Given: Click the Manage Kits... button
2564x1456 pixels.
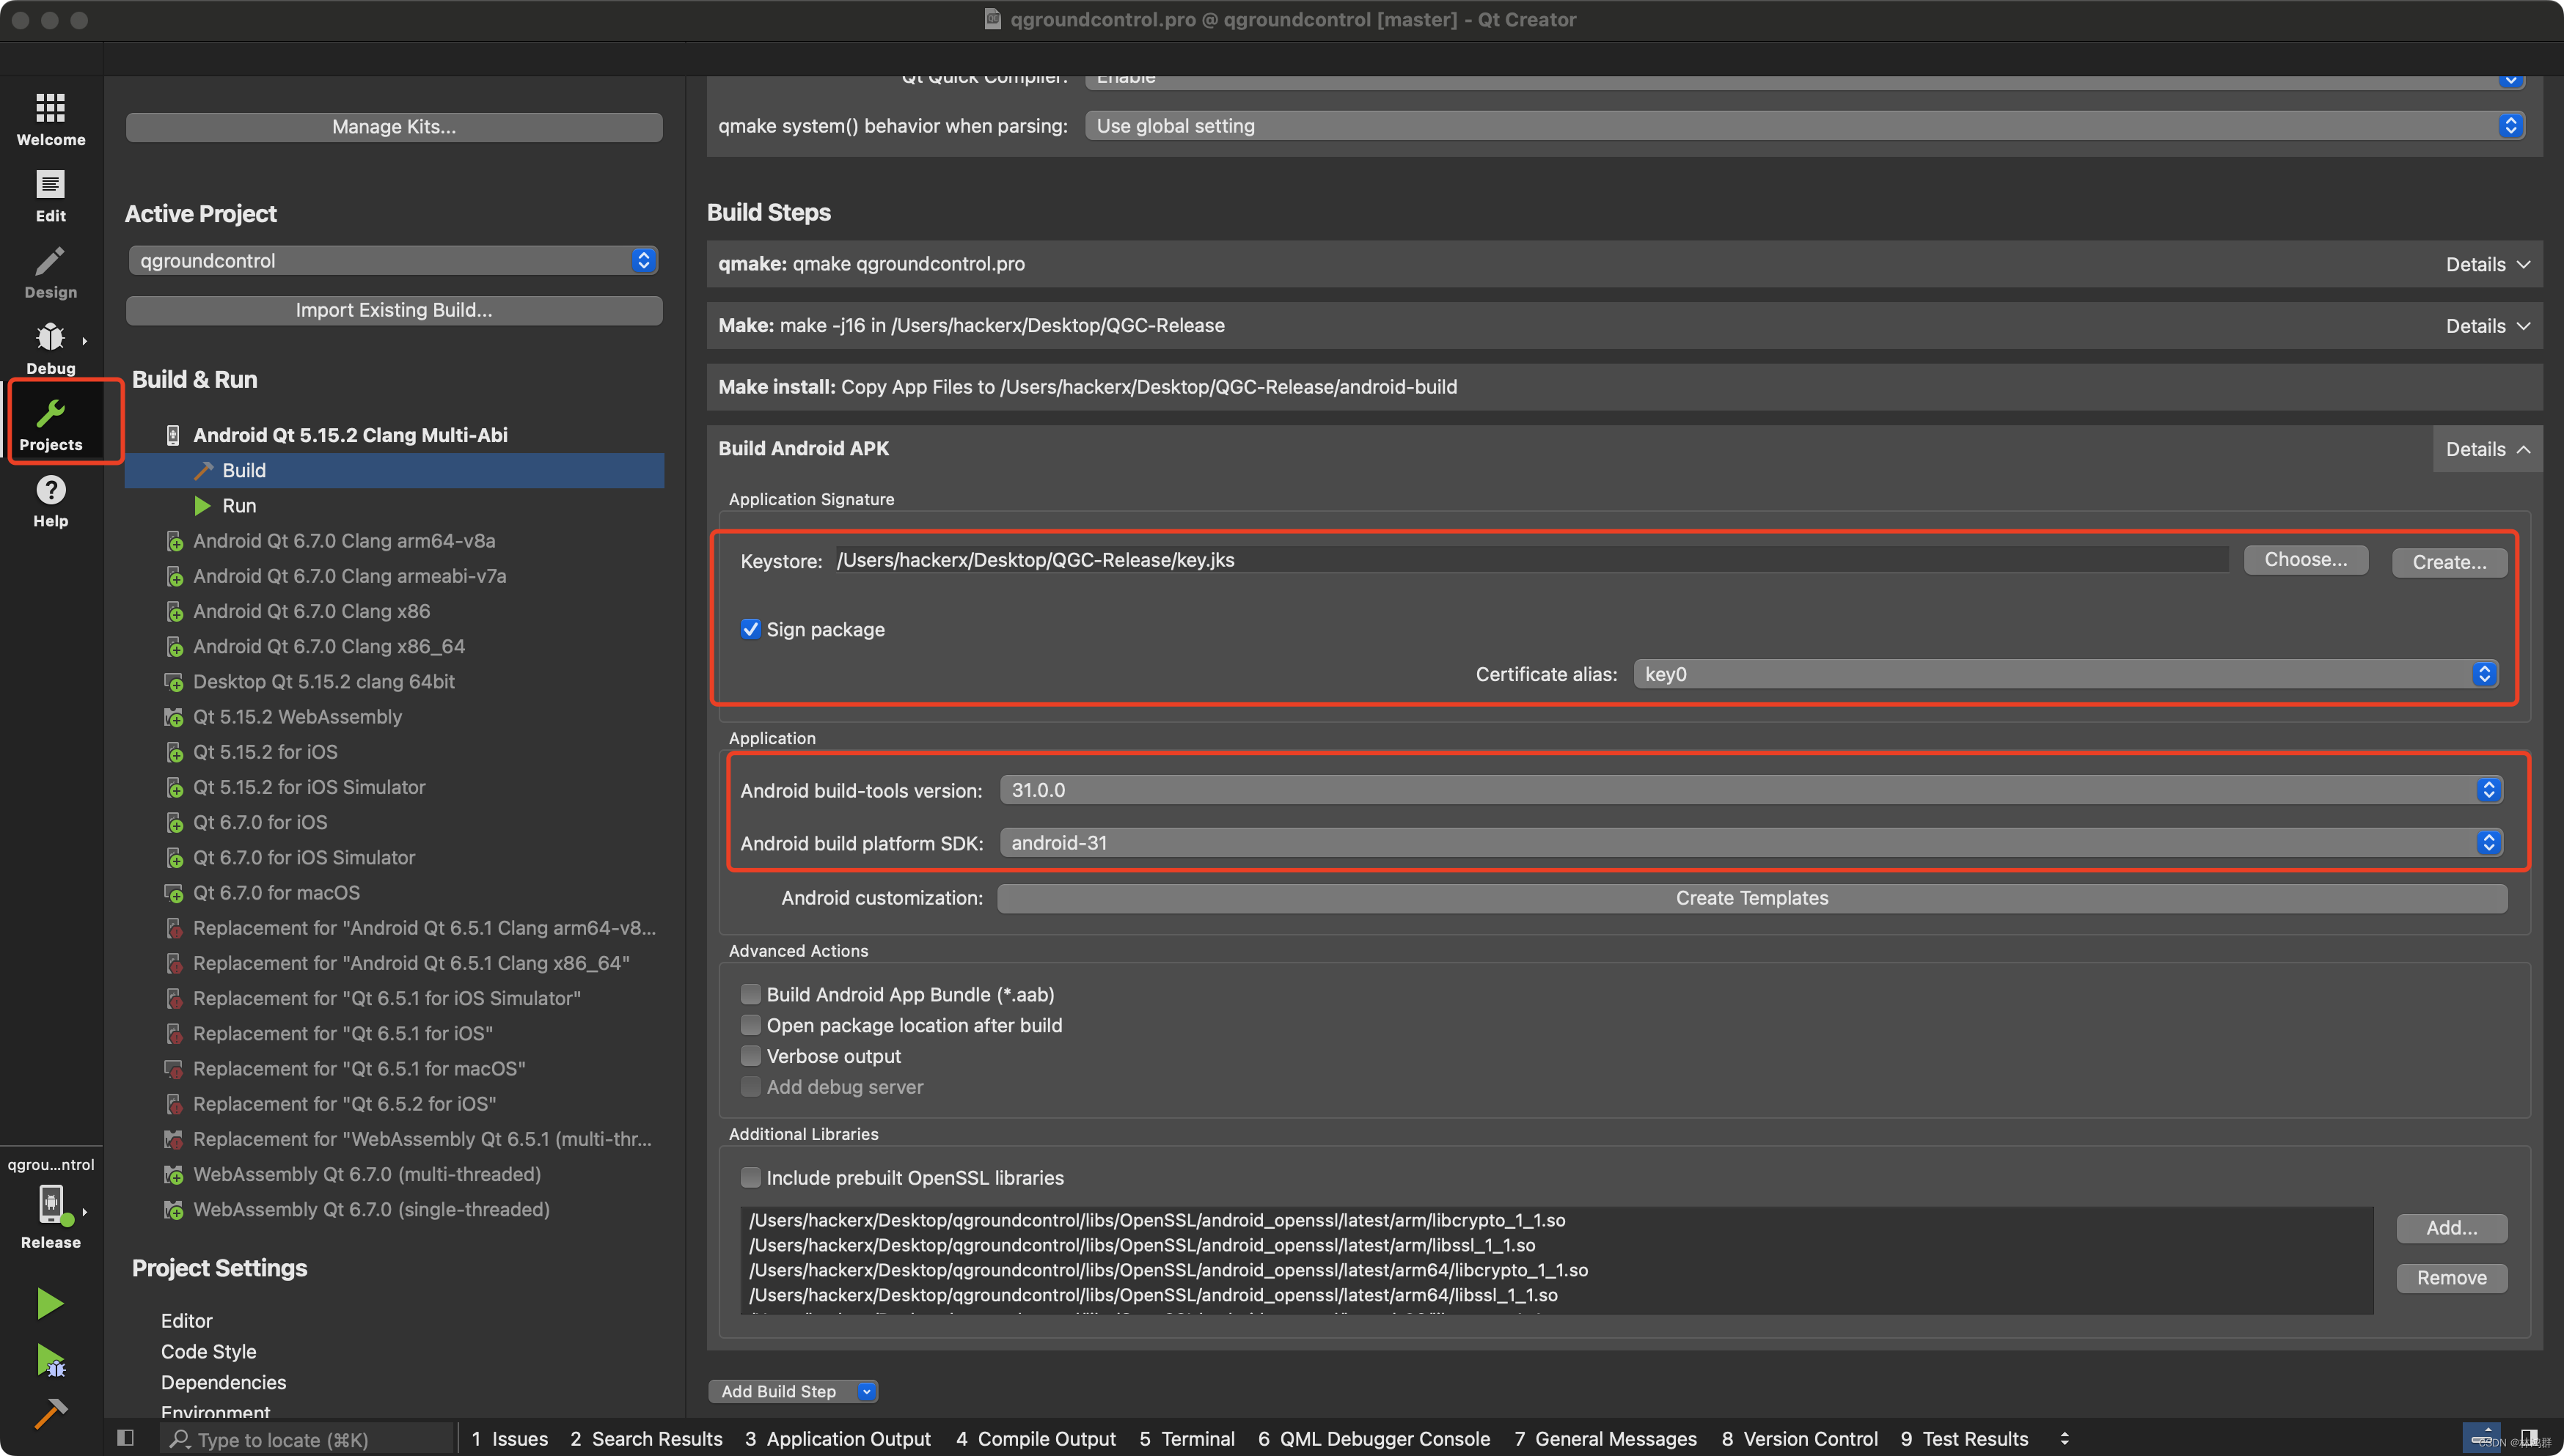Looking at the screenshot, I should pos(393,127).
